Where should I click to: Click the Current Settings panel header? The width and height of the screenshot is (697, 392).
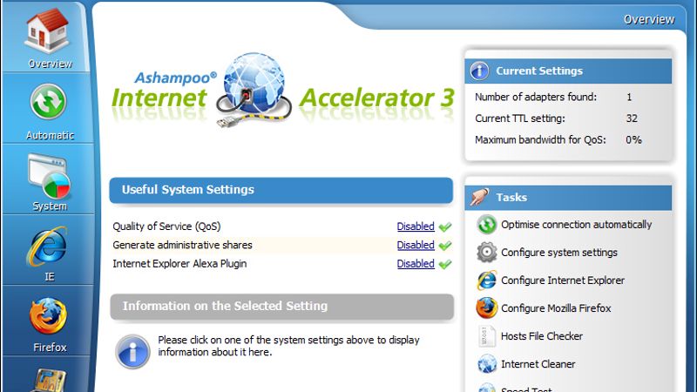tap(568, 71)
